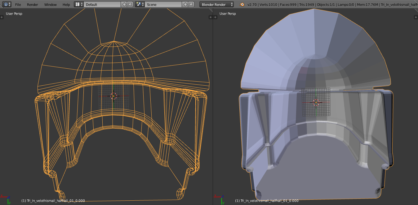
Task: Open the Render menu
Action: (32, 5)
